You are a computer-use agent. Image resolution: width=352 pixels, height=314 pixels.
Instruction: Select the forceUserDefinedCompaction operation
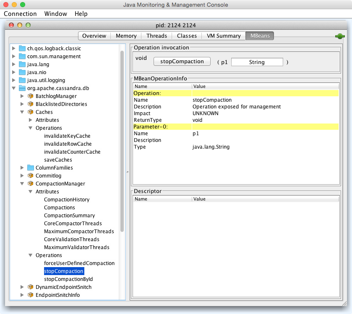click(x=79, y=263)
